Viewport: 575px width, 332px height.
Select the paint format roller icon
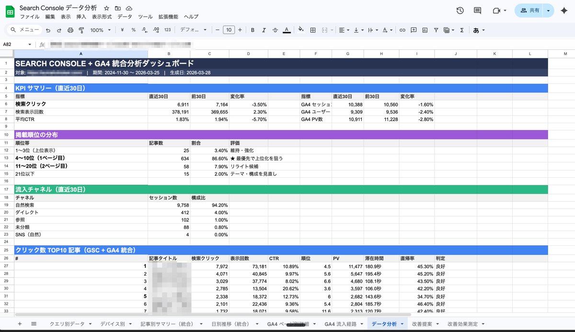tap(81, 30)
